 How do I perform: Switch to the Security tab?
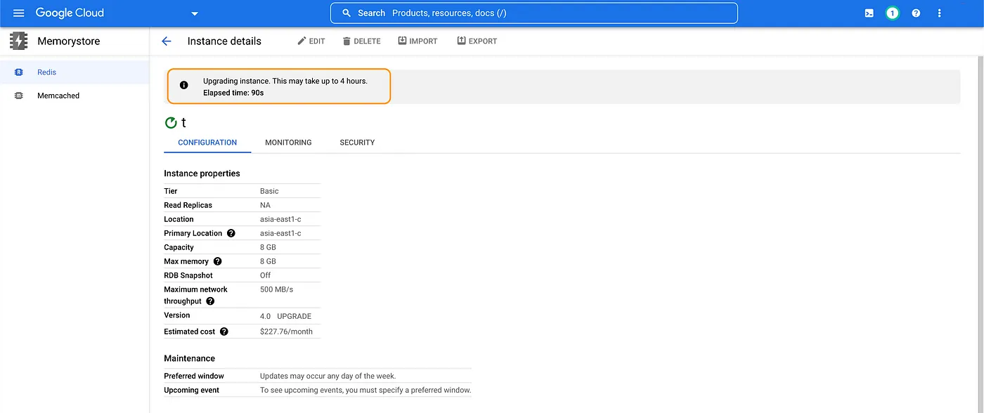coord(357,143)
